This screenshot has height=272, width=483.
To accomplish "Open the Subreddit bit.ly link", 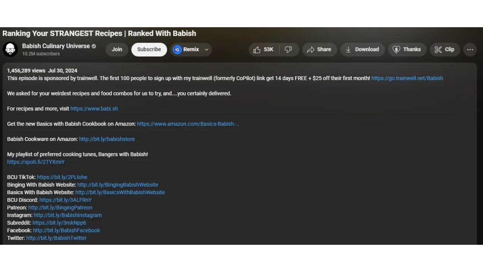I will coord(59,223).
